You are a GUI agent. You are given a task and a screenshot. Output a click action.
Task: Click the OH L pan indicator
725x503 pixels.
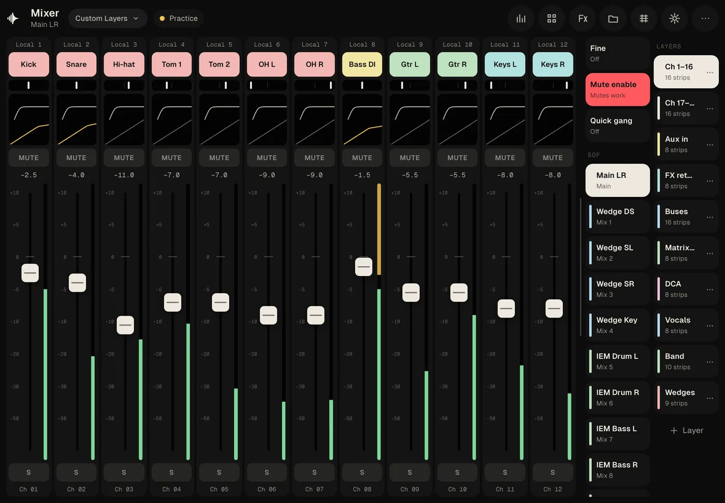(x=267, y=85)
